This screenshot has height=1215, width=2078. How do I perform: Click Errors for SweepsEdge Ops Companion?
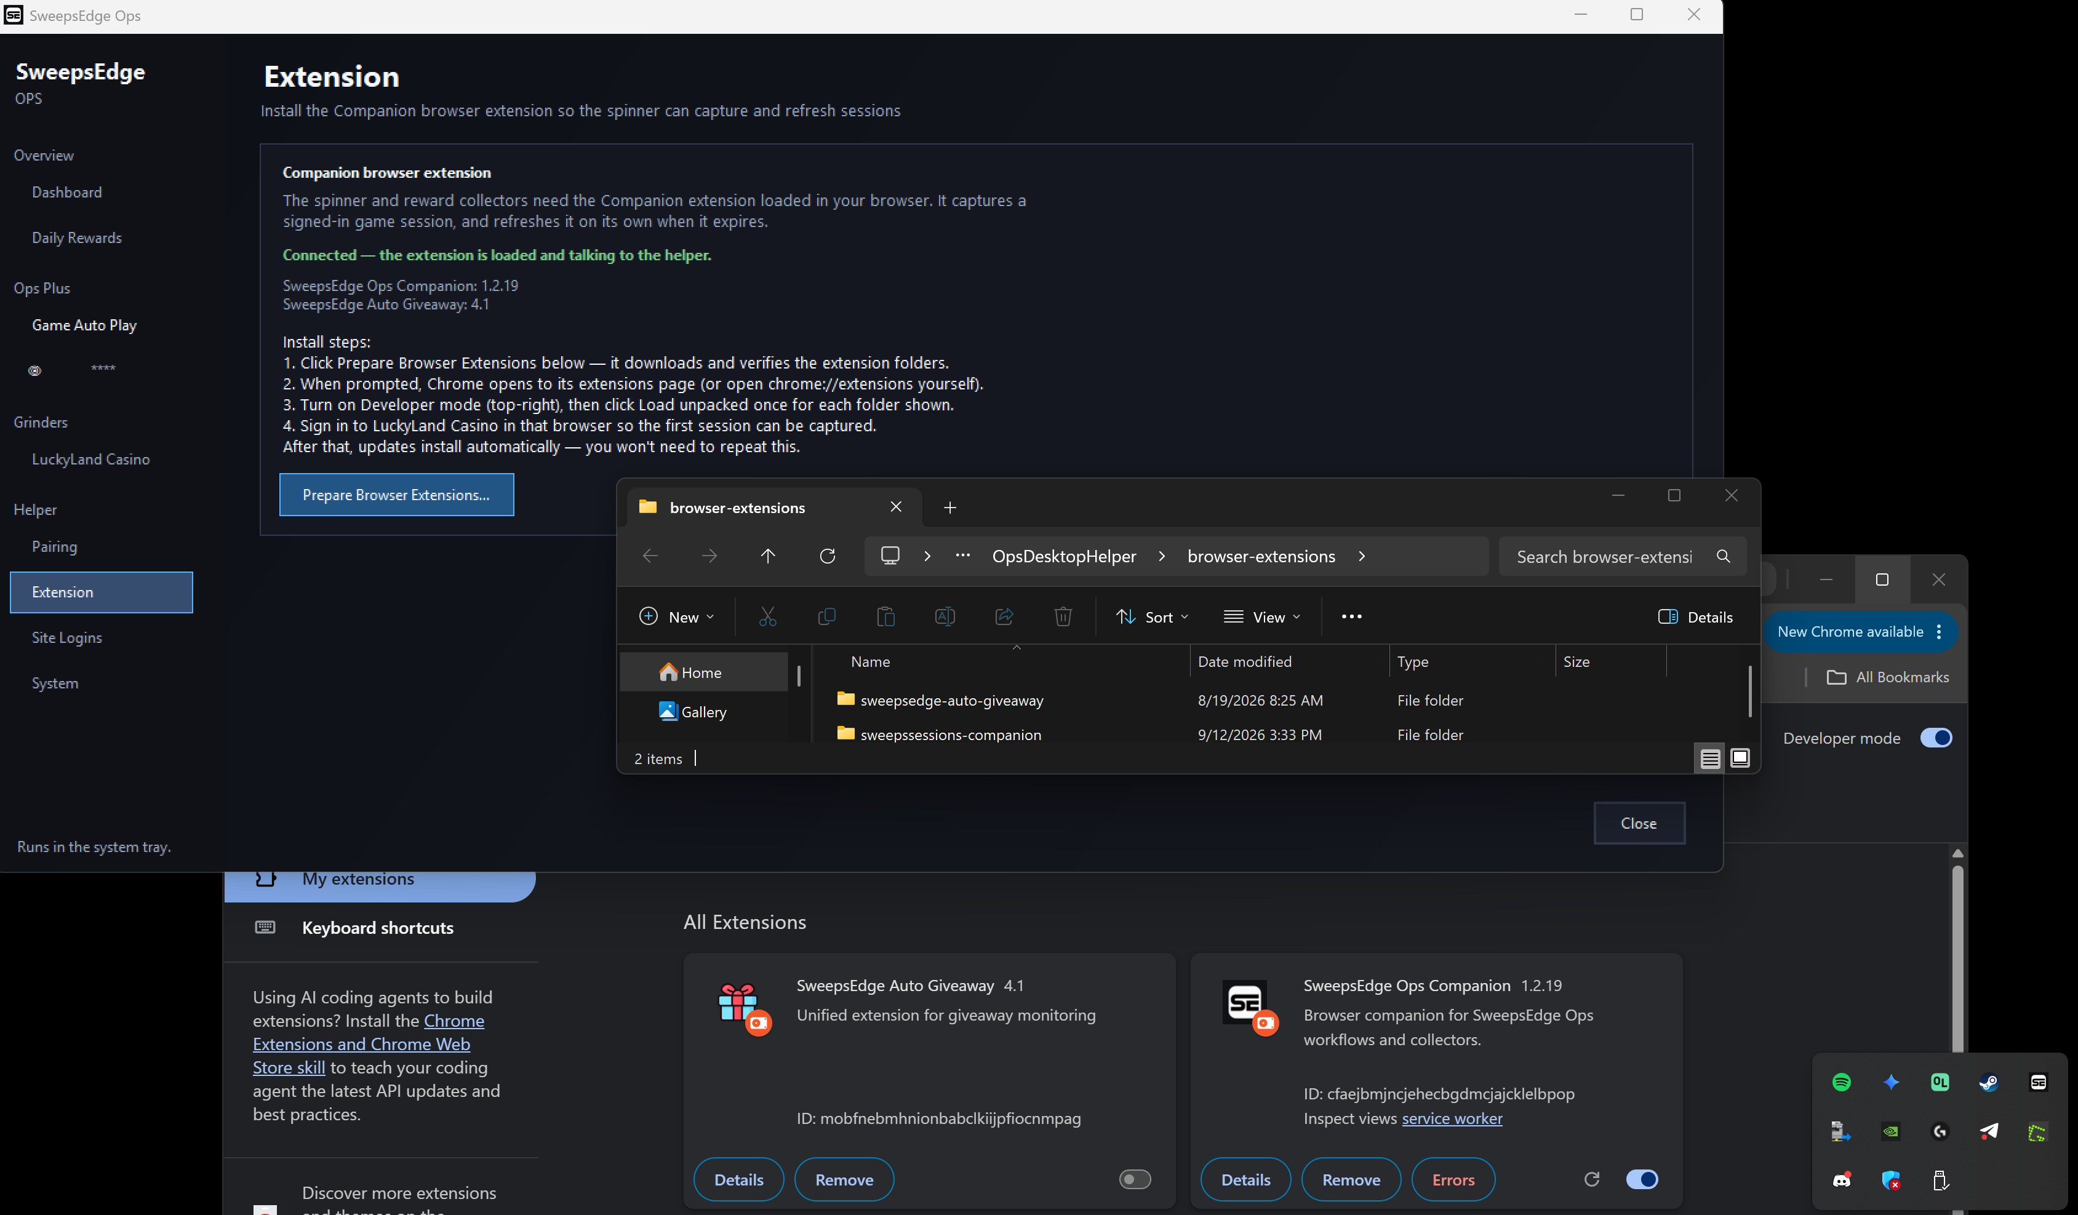point(1453,1179)
